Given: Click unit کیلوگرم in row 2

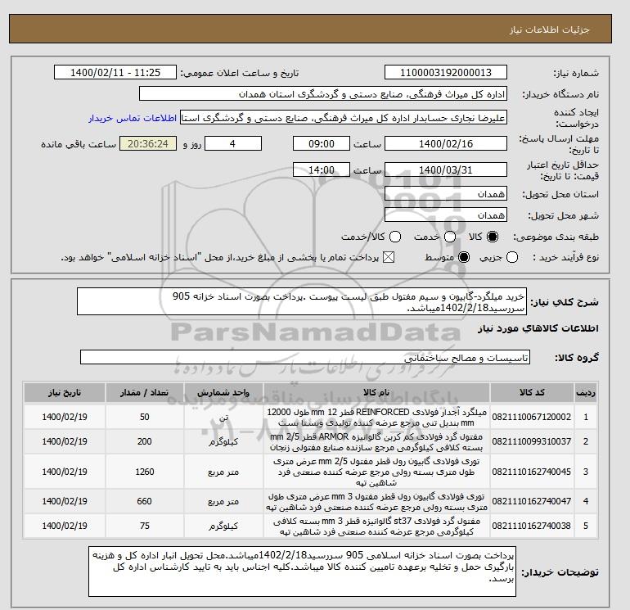Looking at the screenshot, I should click(x=223, y=442).
